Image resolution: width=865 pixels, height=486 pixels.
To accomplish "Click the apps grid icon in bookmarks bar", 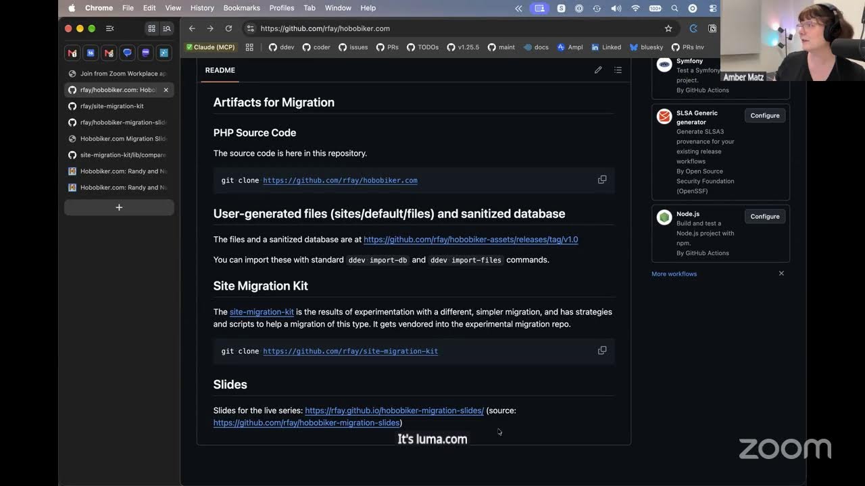I will point(249,47).
